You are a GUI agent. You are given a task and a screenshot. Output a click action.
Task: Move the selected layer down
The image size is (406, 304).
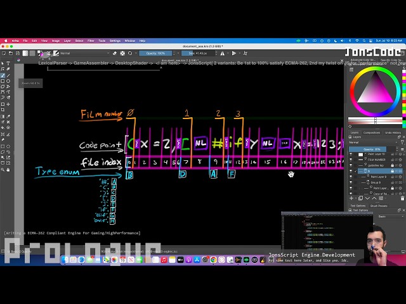(x=367, y=198)
